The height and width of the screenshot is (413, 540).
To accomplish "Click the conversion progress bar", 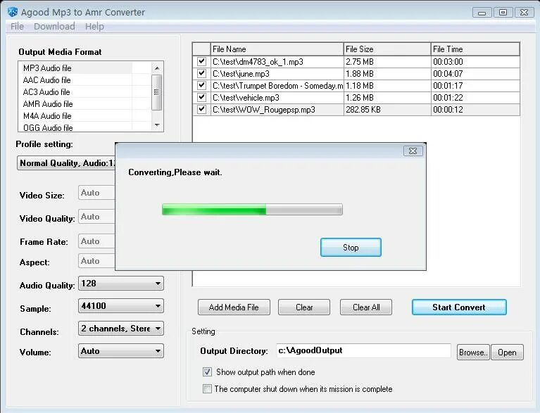I will [x=252, y=209].
